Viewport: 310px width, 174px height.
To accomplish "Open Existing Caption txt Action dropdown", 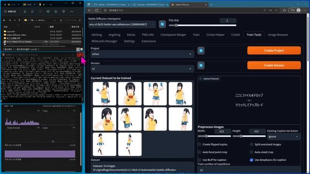I will click(x=283, y=136).
